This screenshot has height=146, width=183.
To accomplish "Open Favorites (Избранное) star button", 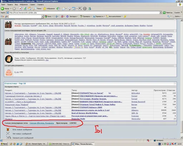I will [49, 9].
